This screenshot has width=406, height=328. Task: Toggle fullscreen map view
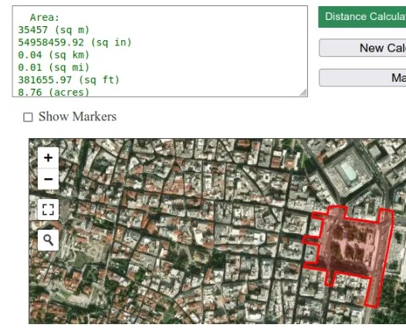[48, 209]
